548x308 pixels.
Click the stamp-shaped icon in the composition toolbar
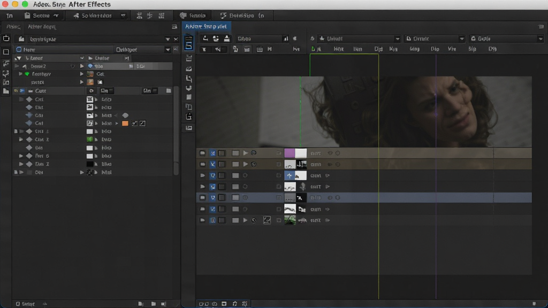coord(227,38)
